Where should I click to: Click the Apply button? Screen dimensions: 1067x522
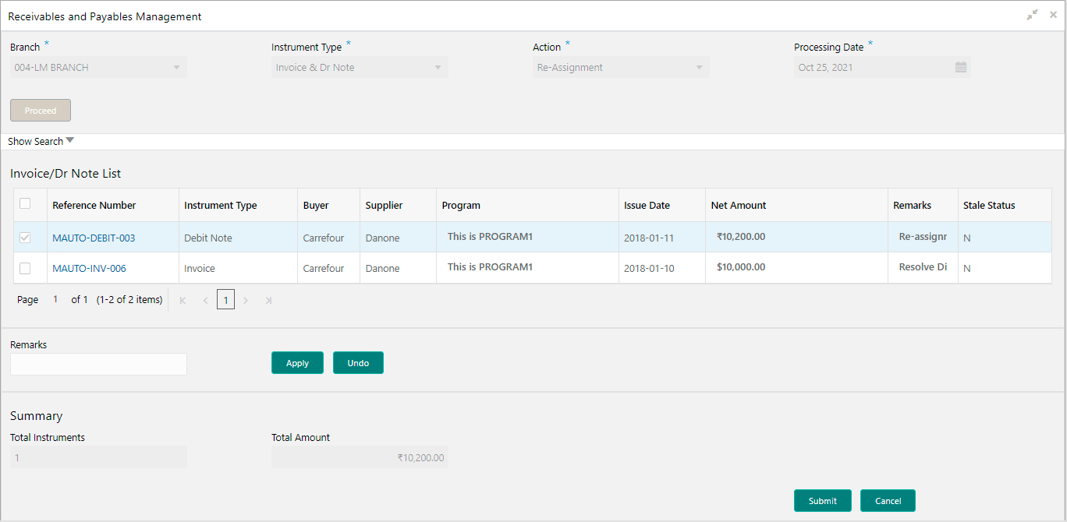tap(297, 363)
